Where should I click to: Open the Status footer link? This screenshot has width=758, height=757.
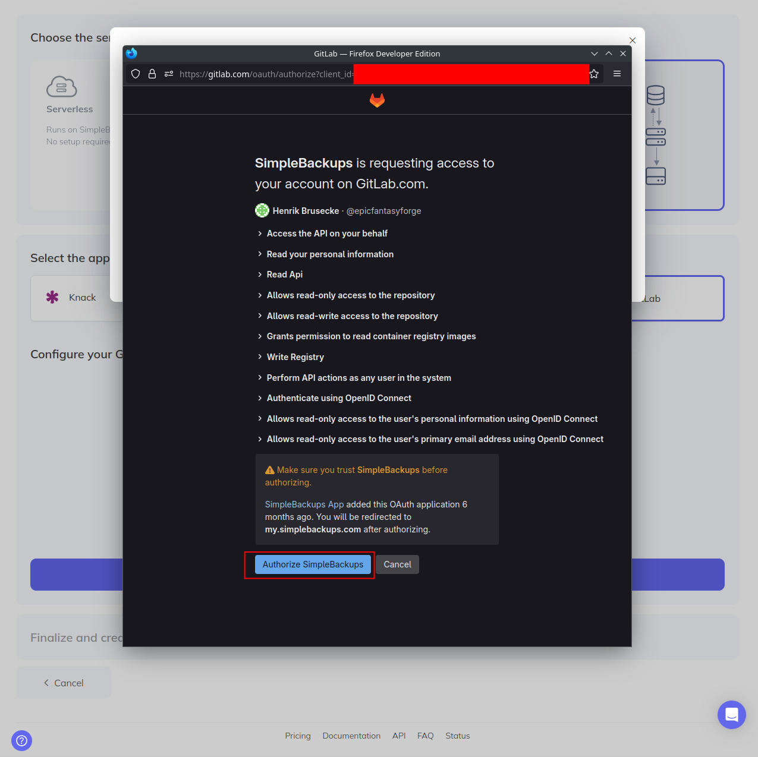[458, 736]
